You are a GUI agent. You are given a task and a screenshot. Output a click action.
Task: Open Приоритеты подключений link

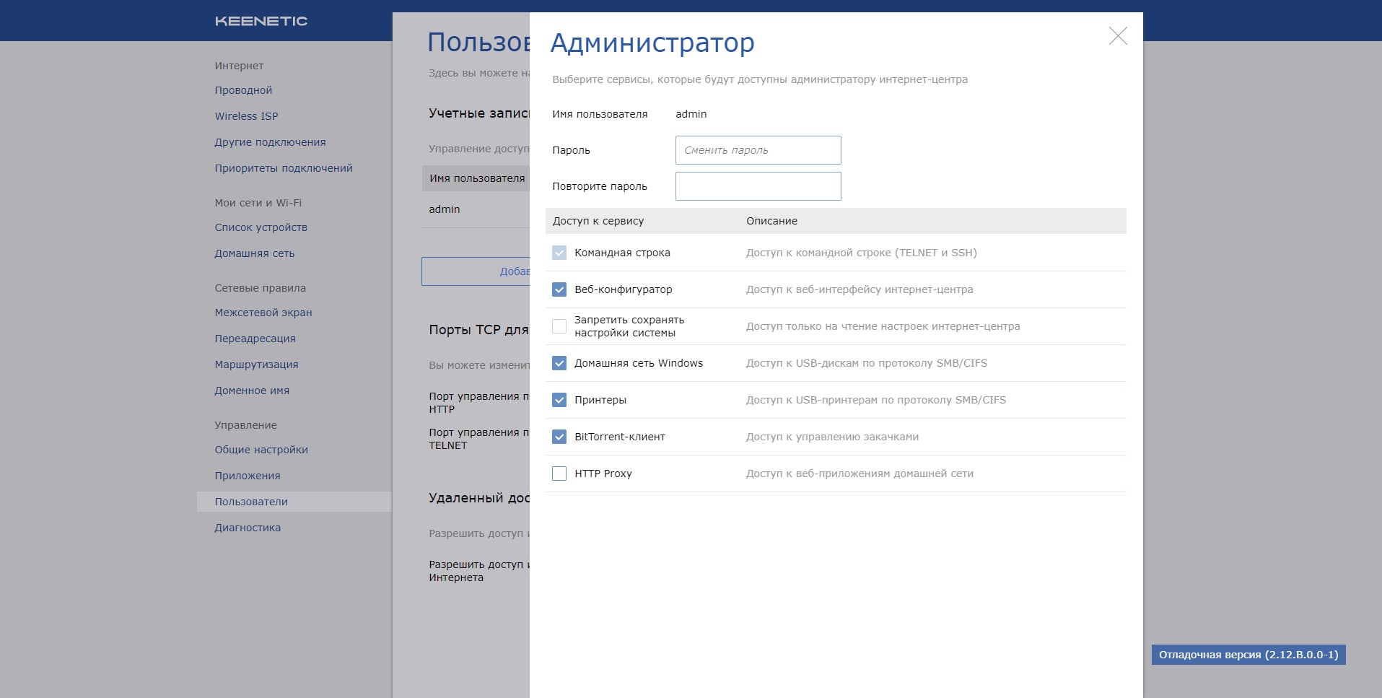pyautogui.click(x=284, y=168)
